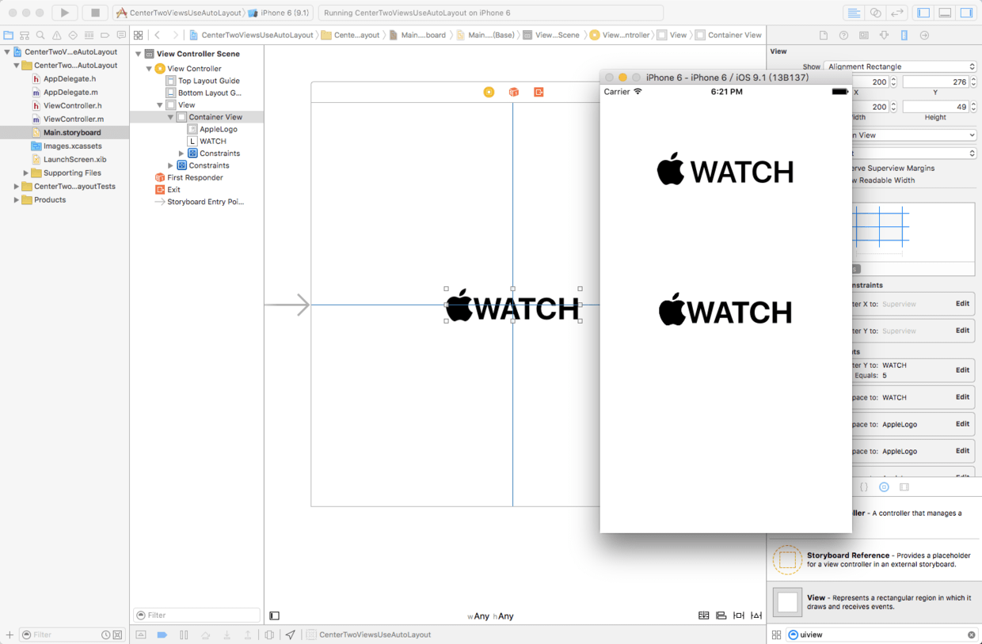Go forward in editor history

click(x=175, y=35)
